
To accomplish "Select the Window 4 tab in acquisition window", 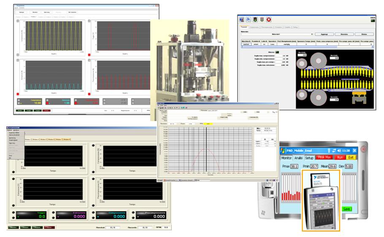I will (x=35, y=139).
